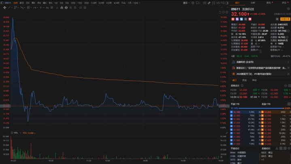Open the 分析 tab in right panel

pos(253,3)
